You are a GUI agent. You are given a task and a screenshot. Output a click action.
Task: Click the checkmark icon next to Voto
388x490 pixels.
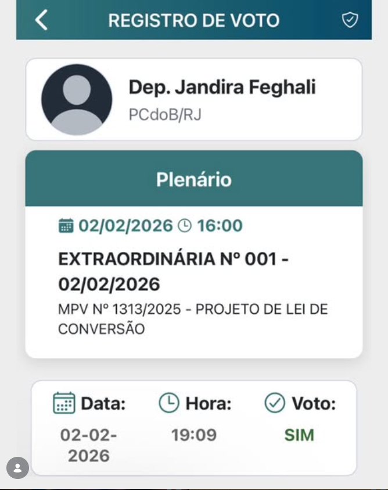274,403
